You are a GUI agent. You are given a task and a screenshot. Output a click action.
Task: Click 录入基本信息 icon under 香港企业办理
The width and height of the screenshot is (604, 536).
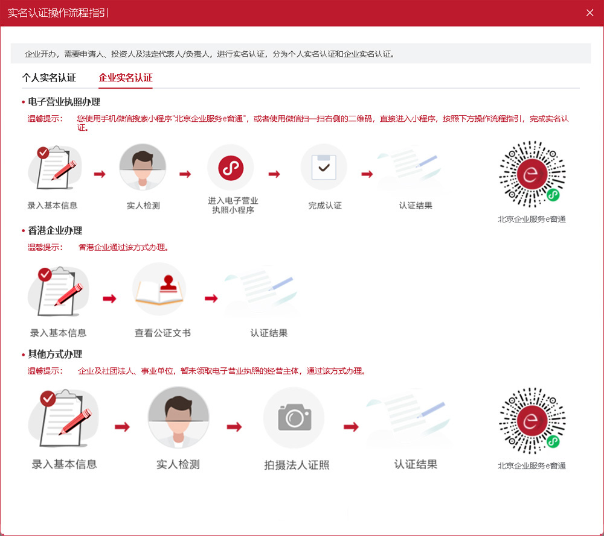coord(58,291)
